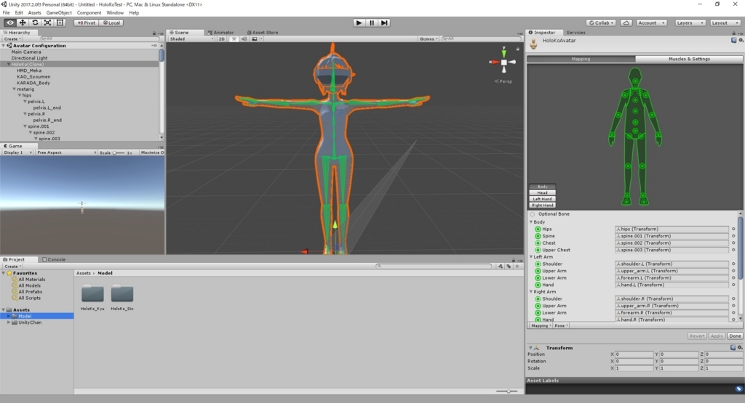Open the Gizmos dropdown

[429, 39]
